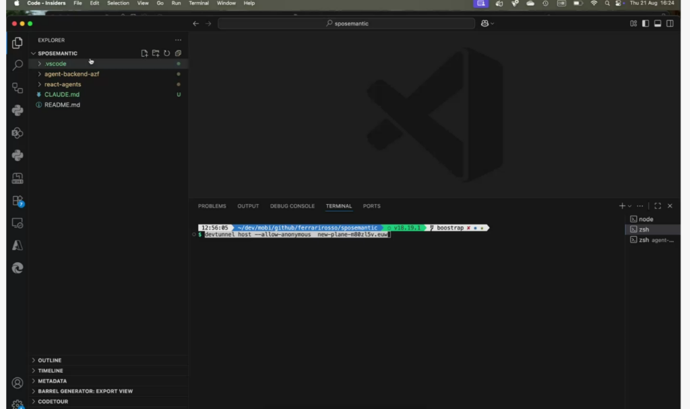Click the date and time Thu 21 Aug
This screenshot has height=409, width=690.
point(652,3)
